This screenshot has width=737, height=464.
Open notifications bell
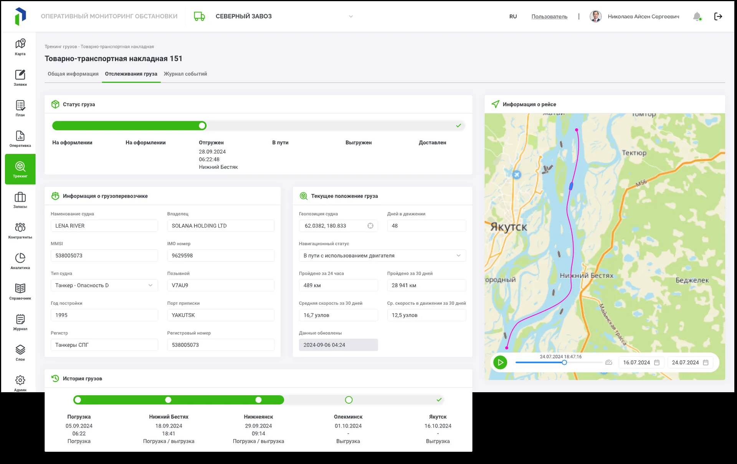coord(697,17)
